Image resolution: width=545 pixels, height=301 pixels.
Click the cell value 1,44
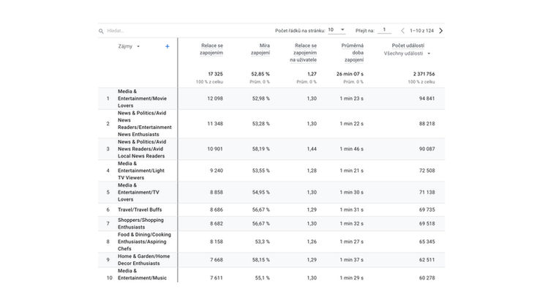pyautogui.click(x=312, y=149)
